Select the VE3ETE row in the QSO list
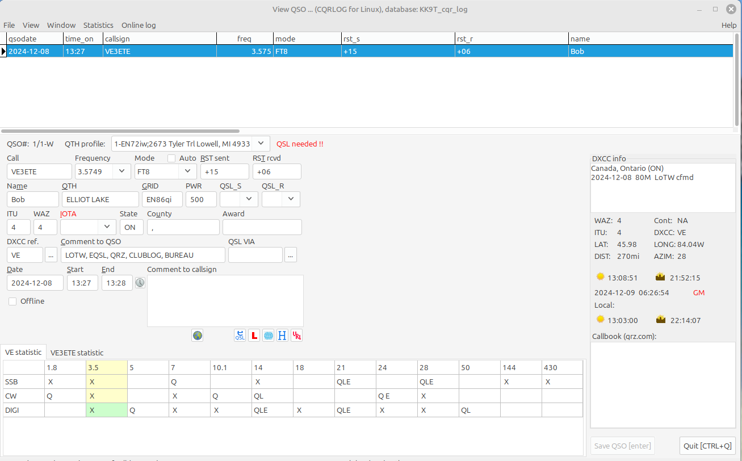The height and width of the screenshot is (461, 742). click(x=367, y=51)
